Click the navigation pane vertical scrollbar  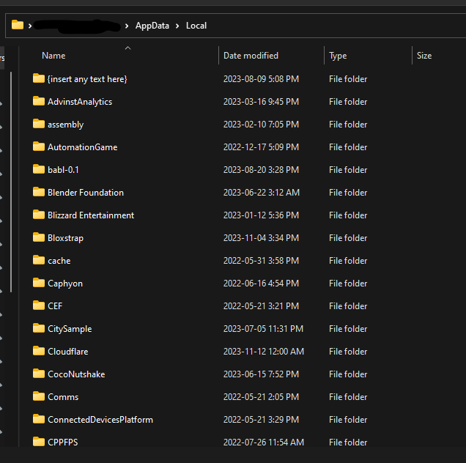click(11, 182)
